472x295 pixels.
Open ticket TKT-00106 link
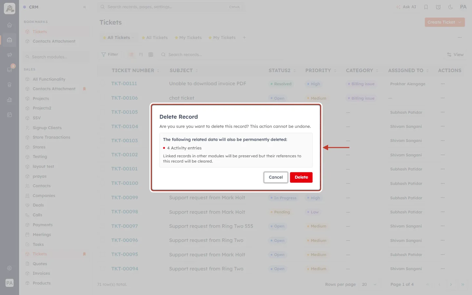pyautogui.click(x=125, y=98)
